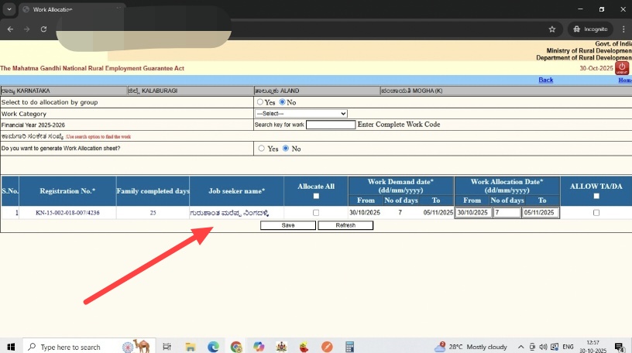This screenshot has height=353, width=632.
Task: Launch Microsoft Edge from taskbar
Action: click(x=213, y=347)
